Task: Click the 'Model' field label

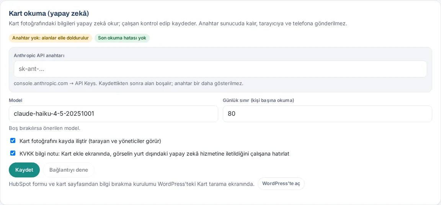Action: pyautogui.click(x=15, y=100)
